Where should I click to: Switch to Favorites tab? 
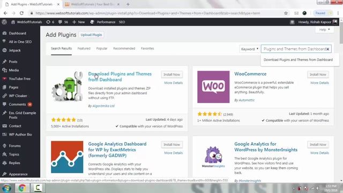147,48
